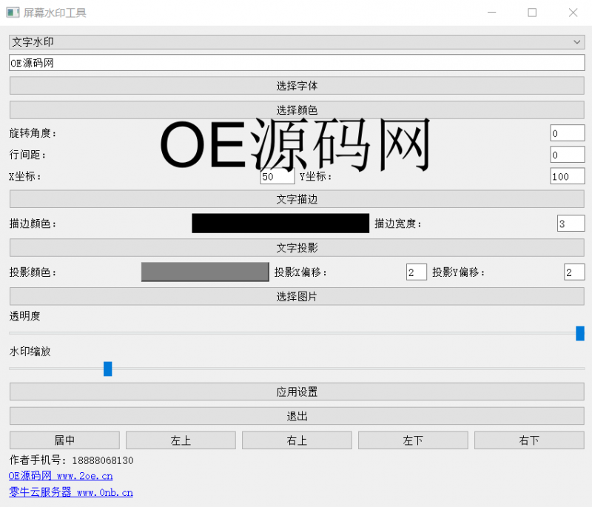Open the watermark type dropdown showing 文字水印
Screen dimensions: 592x507
click(296, 42)
